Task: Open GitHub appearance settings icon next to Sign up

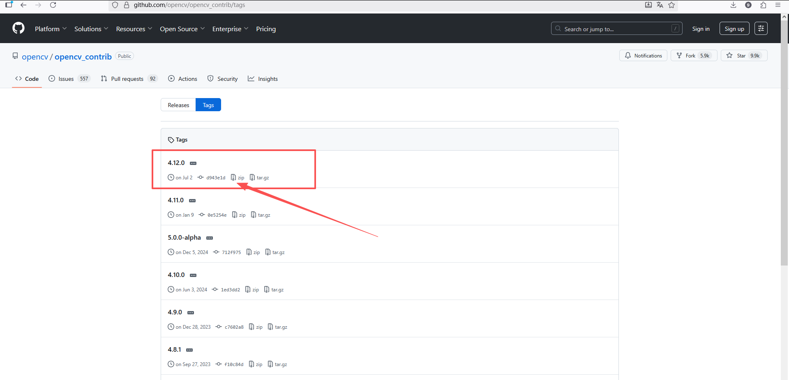Action: [x=761, y=28]
